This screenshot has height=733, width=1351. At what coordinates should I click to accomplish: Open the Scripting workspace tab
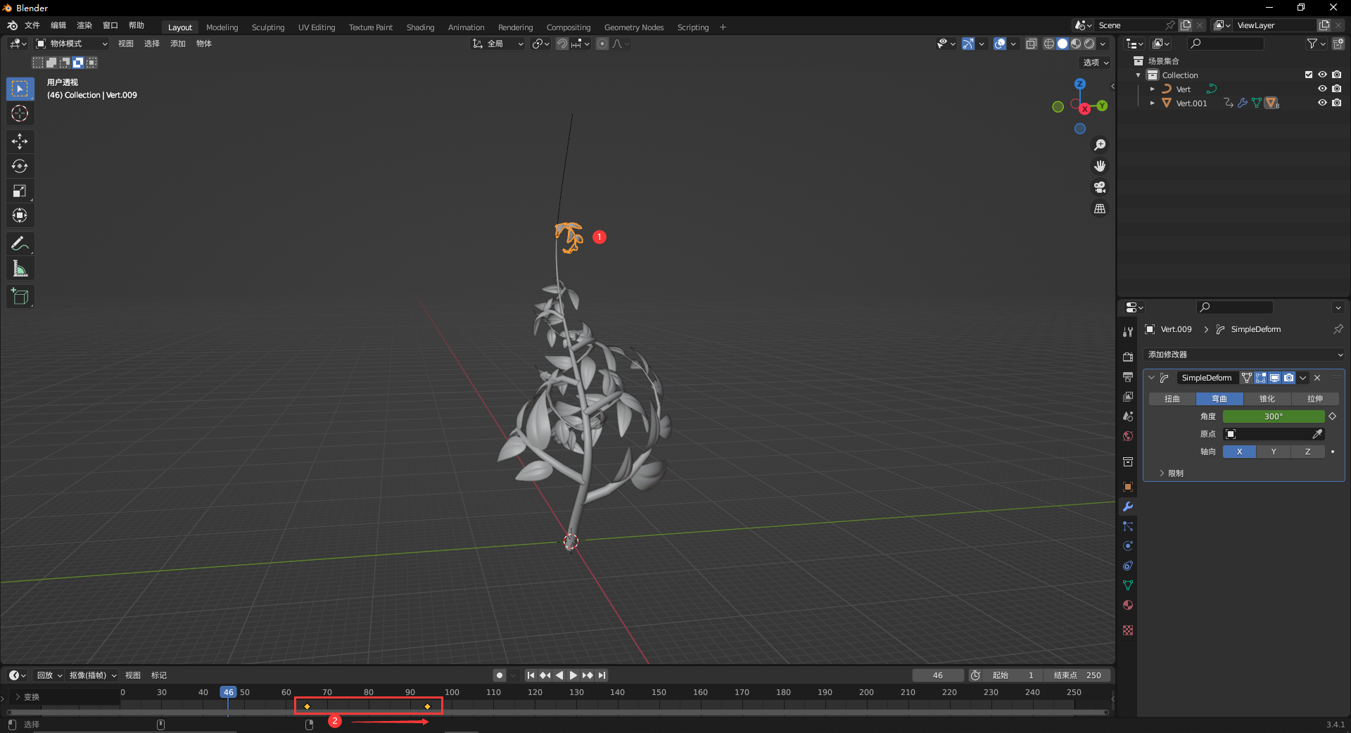(693, 27)
